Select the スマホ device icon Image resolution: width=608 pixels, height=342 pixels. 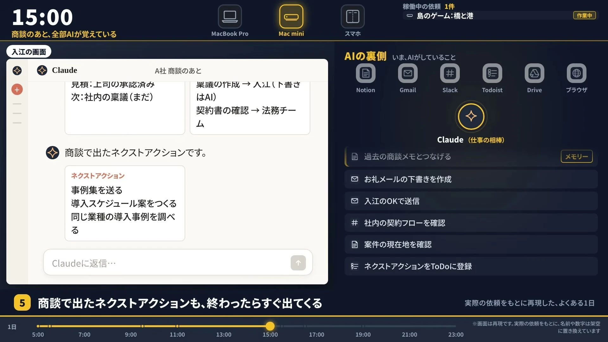(352, 16)
